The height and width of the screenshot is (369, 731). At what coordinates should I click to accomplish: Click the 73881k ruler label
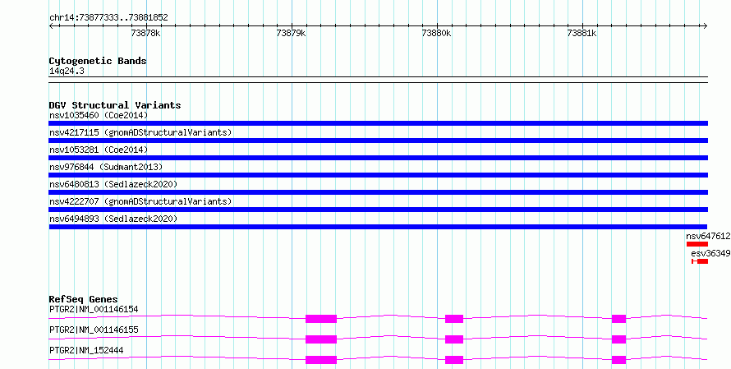pyautogui.click(x=582, y=33)
